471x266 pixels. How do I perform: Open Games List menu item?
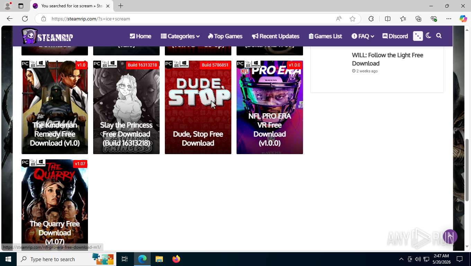(x=326, y=36)
